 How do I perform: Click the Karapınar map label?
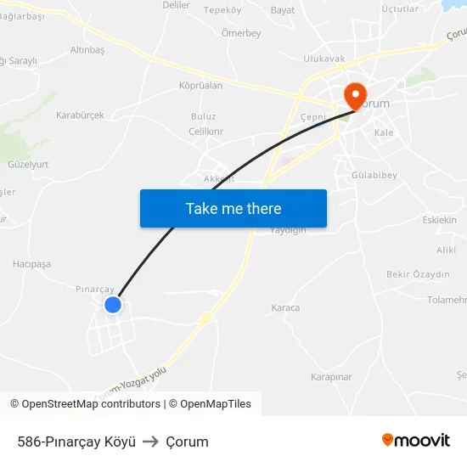pyautogui.click(x=331, y=377)
